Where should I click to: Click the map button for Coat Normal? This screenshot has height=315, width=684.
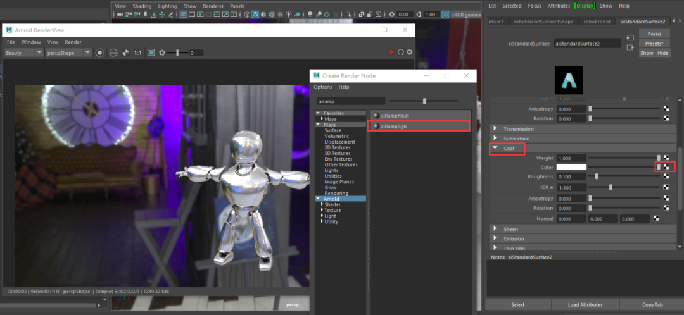coord(656,219)
